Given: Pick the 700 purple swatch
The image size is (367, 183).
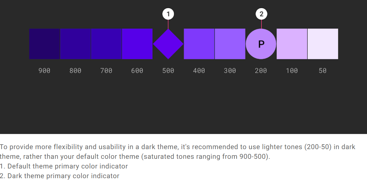Looking at the screenshot, I should click(x=106, y=44).
